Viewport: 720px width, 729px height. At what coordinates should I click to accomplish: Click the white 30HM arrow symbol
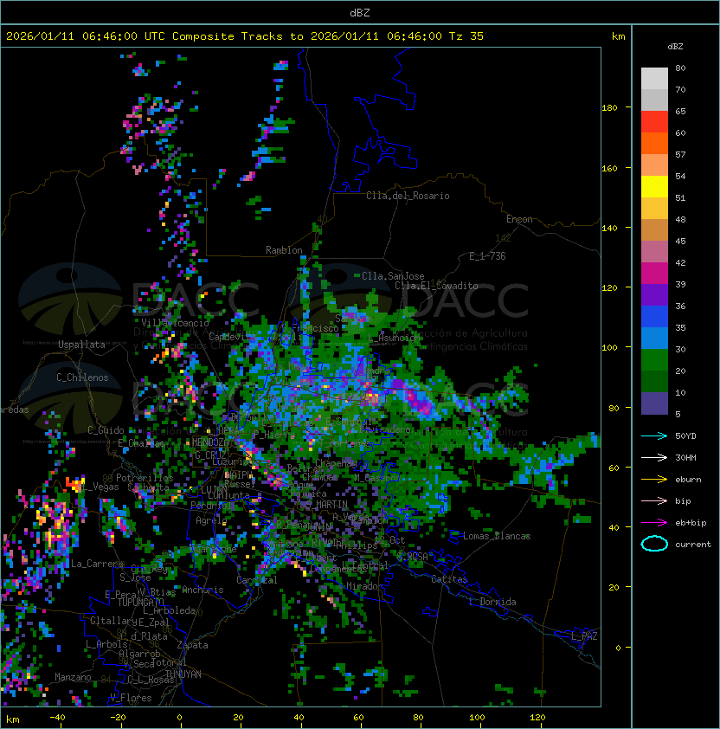654,457
